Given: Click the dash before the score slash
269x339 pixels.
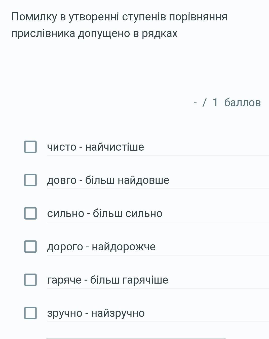Looking at the screenshot, I should pos(195,103).
